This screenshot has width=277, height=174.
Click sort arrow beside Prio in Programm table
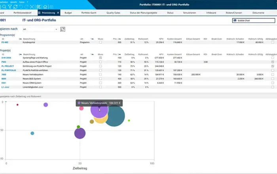tap(119, 39)
